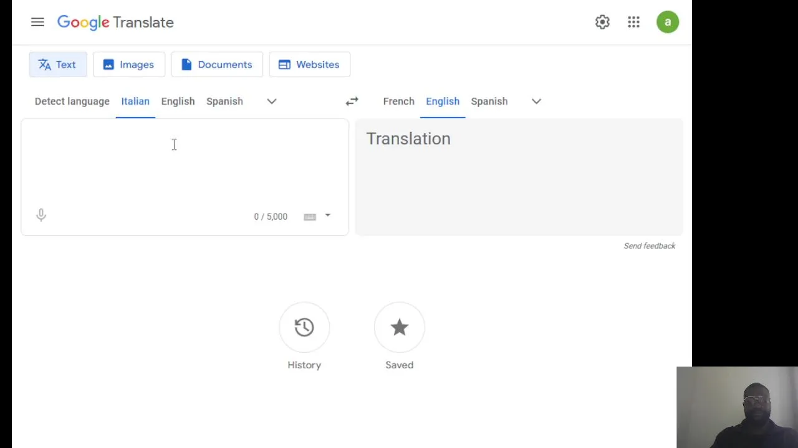Open the settings gear icon
Screen dimensions: 798x448
pos(602,22)
